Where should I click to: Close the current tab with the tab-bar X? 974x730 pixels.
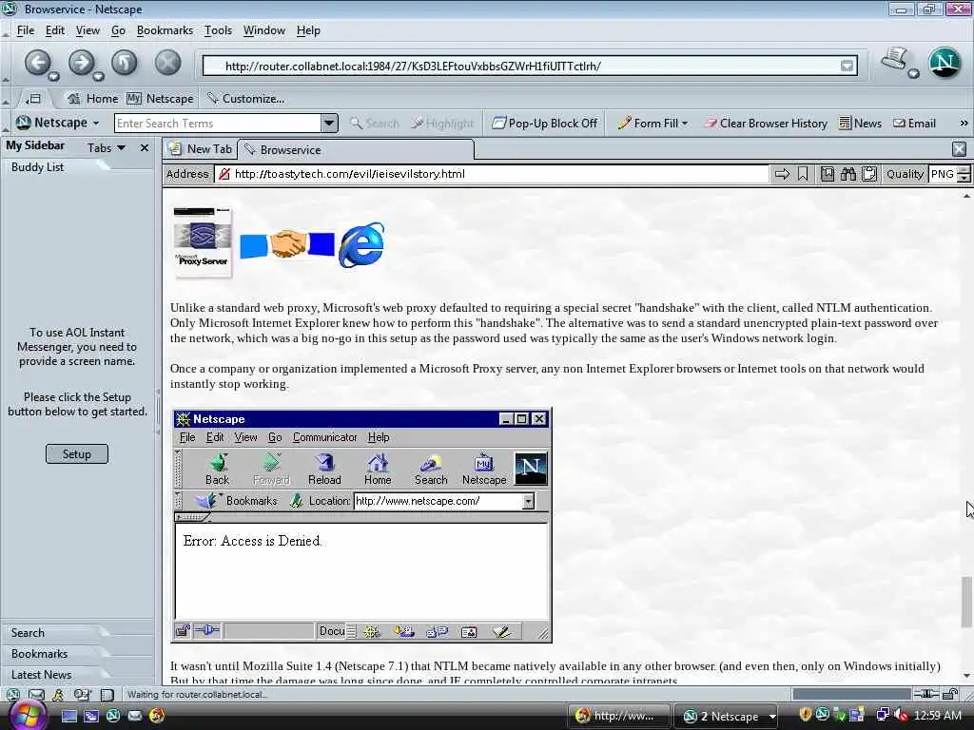[959, 149]
